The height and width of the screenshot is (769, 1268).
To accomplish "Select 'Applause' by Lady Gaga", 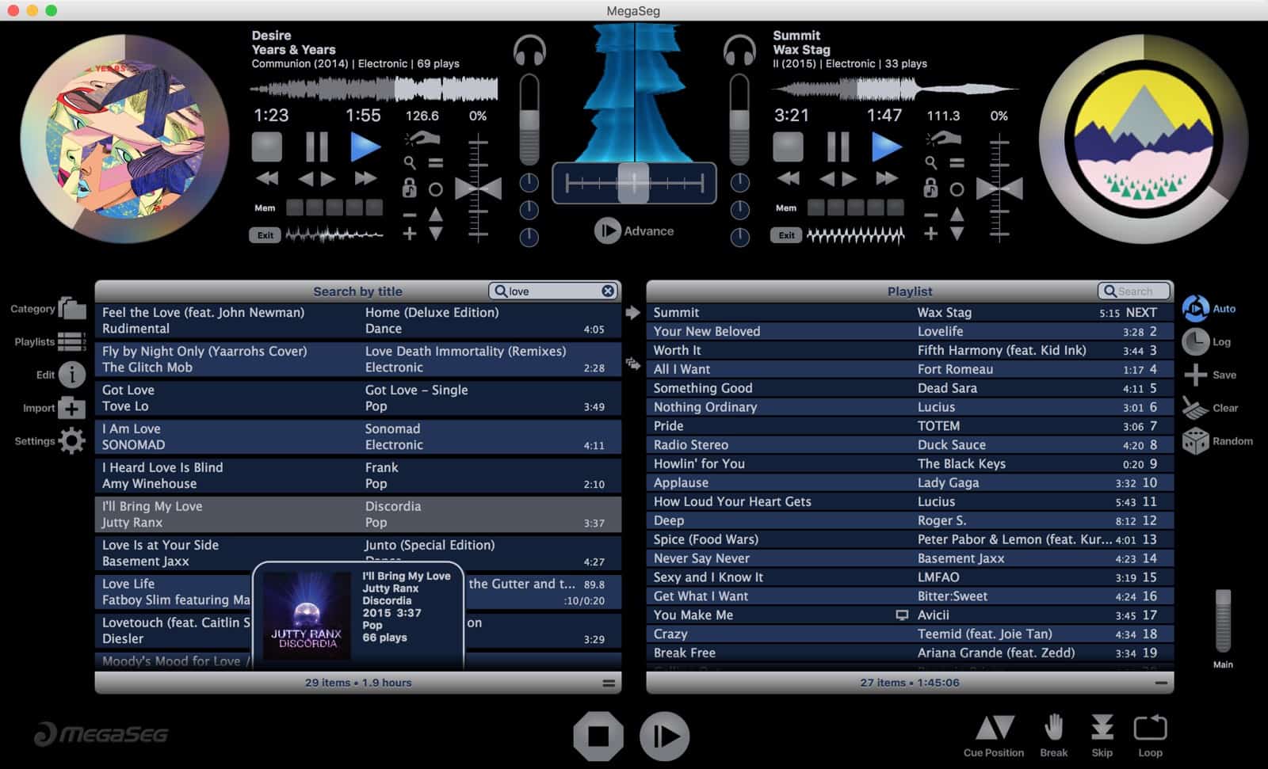I will click(x=910, y=482).
